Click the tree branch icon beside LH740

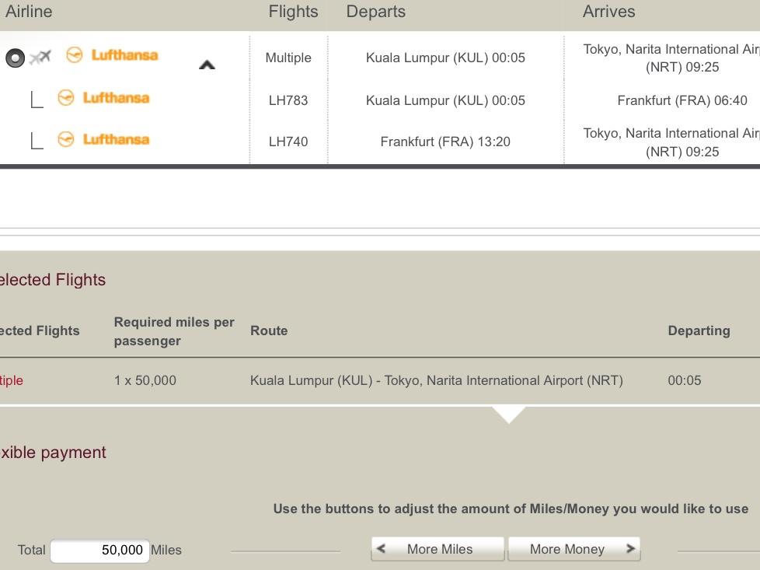pyautogui.click(x=37, y=141)
